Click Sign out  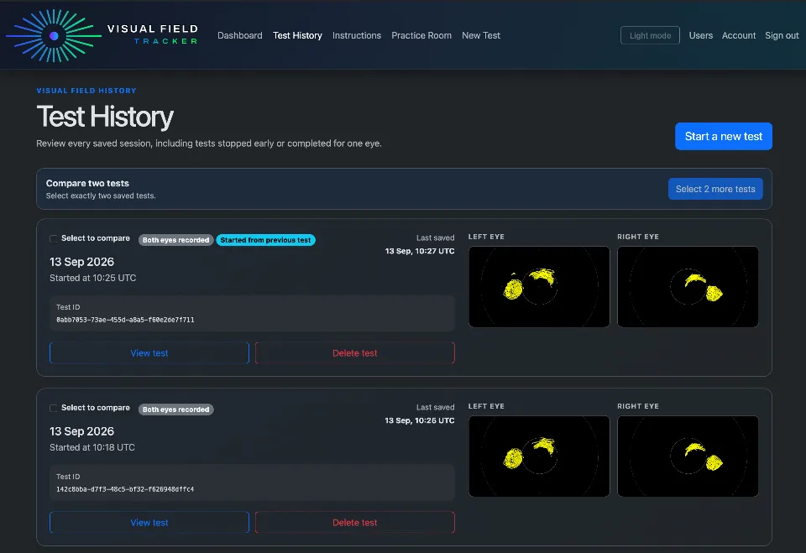coord(782,35)
